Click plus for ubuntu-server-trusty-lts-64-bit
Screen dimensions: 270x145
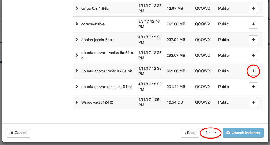click(253, 71)
